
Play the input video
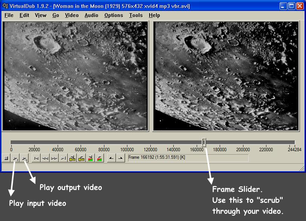pos(15,158)
